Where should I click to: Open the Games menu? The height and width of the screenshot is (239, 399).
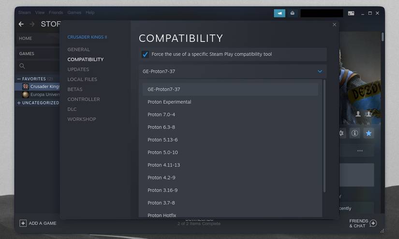tap(74, 13)
